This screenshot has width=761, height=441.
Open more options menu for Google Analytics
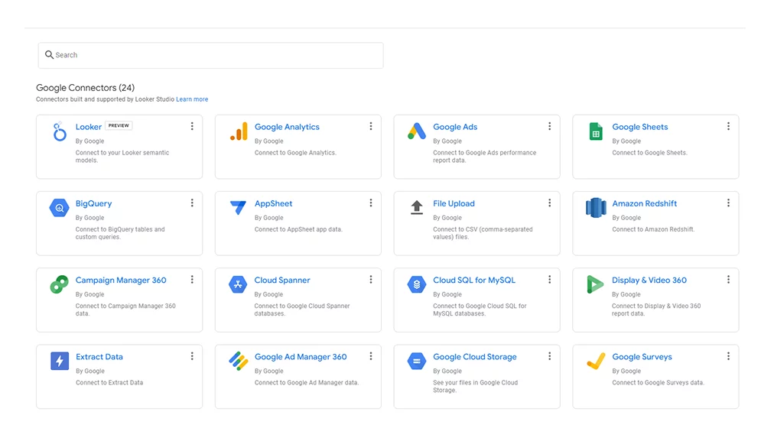371,126
